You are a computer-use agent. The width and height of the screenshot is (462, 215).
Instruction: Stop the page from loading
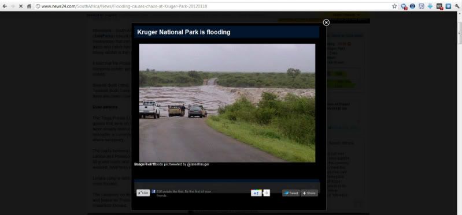coord(21,6)
